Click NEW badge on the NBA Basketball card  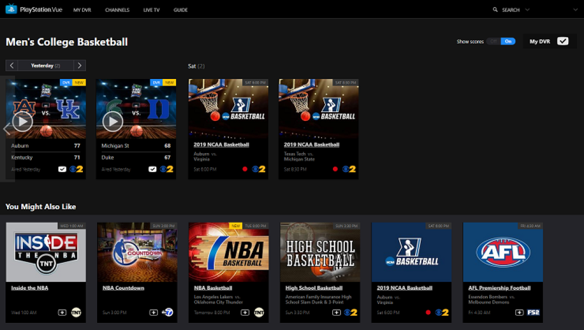[236, 225]
